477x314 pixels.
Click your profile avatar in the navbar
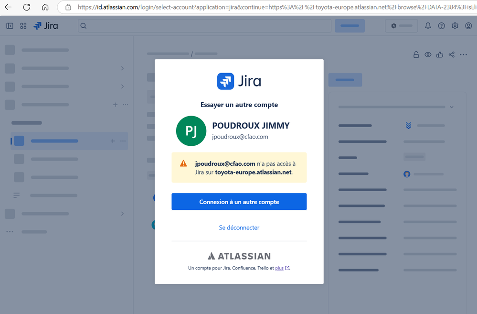pos(468,26)
